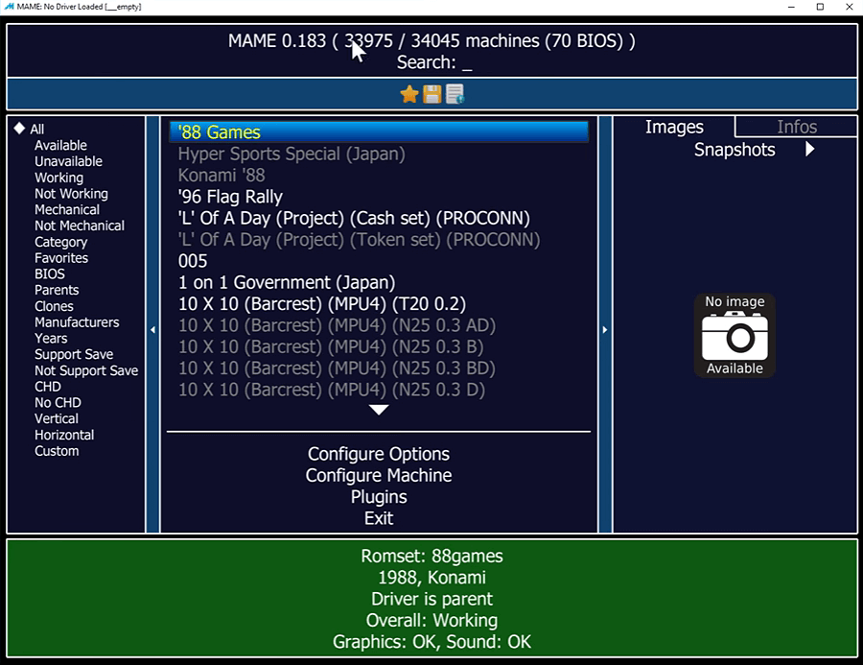Select the Favorites filter
The image size is (863, 665).
coord(61,258)
